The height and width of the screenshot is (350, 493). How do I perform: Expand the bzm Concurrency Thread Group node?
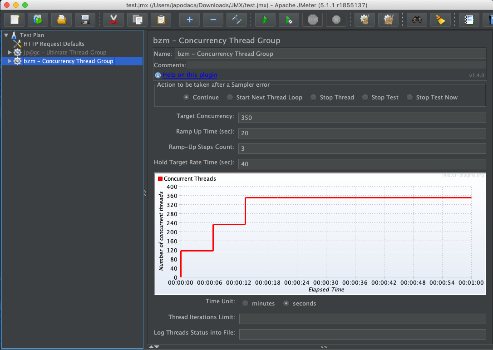click(10, 61)
